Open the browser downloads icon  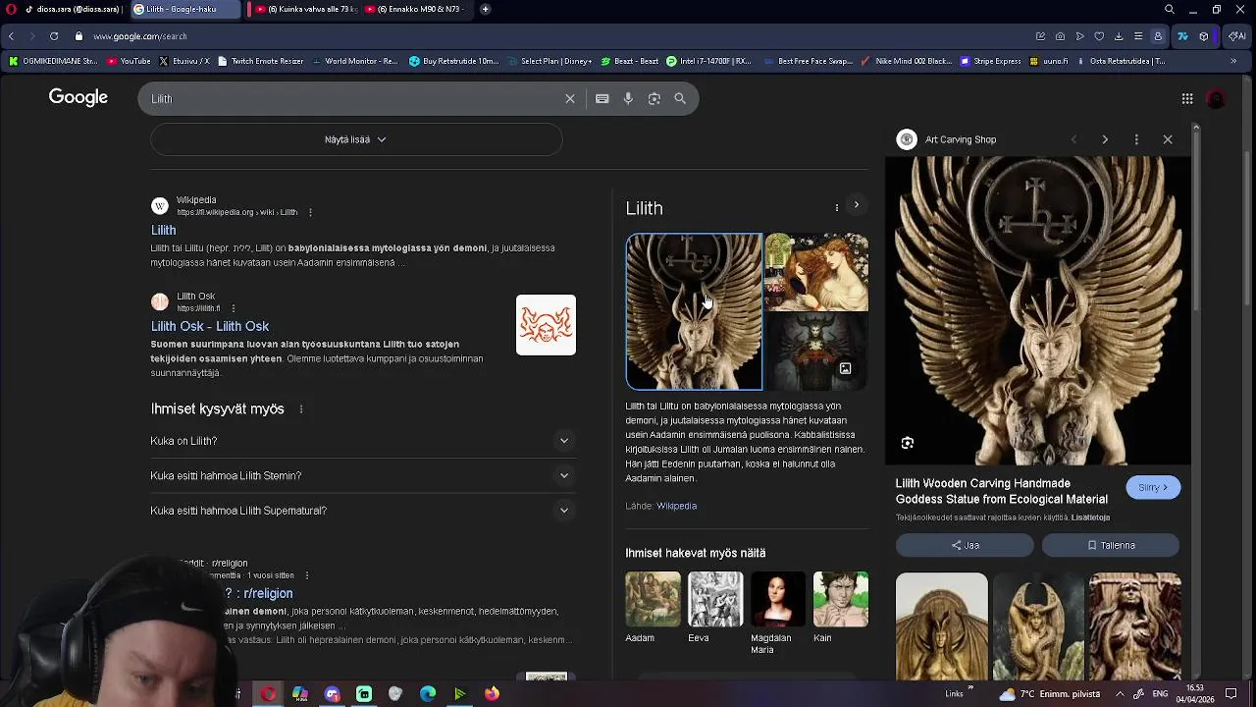[x=1119, y=36]
